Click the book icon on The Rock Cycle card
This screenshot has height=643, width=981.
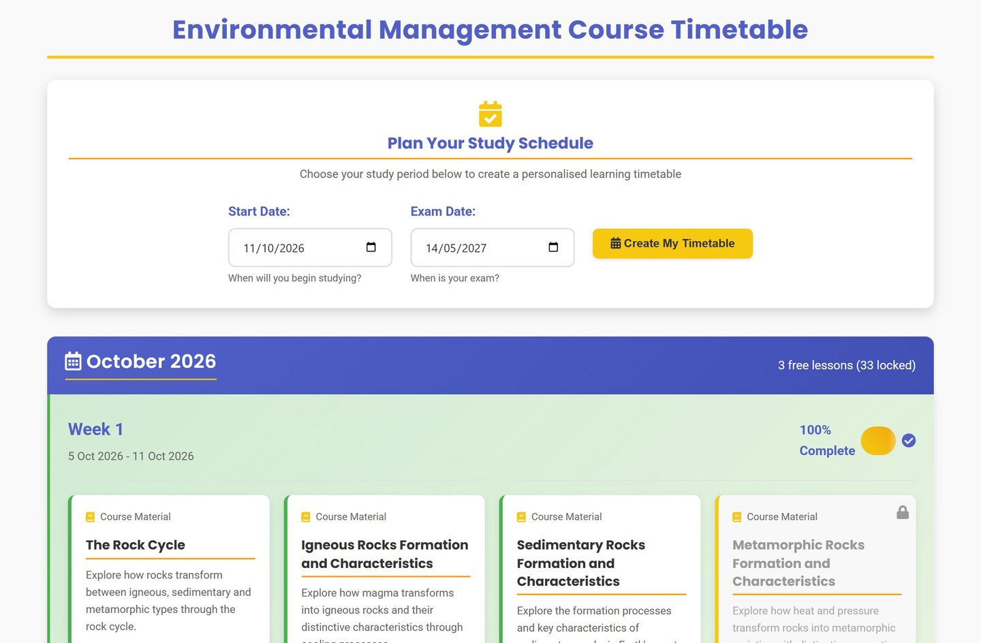(x=90, y=517)
